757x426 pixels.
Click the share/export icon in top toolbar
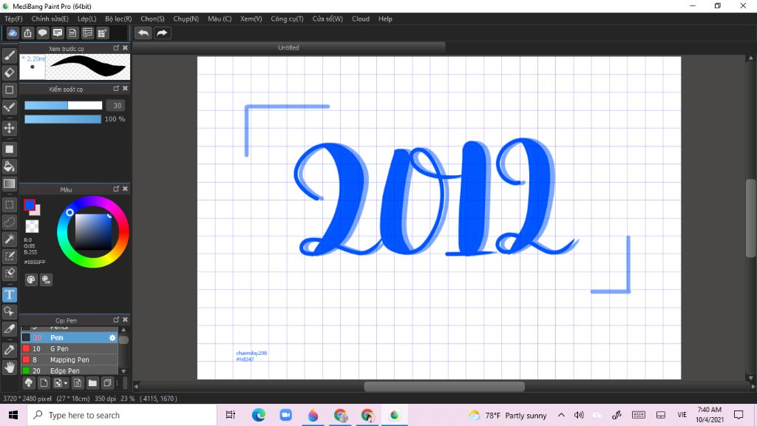(27, 33)
